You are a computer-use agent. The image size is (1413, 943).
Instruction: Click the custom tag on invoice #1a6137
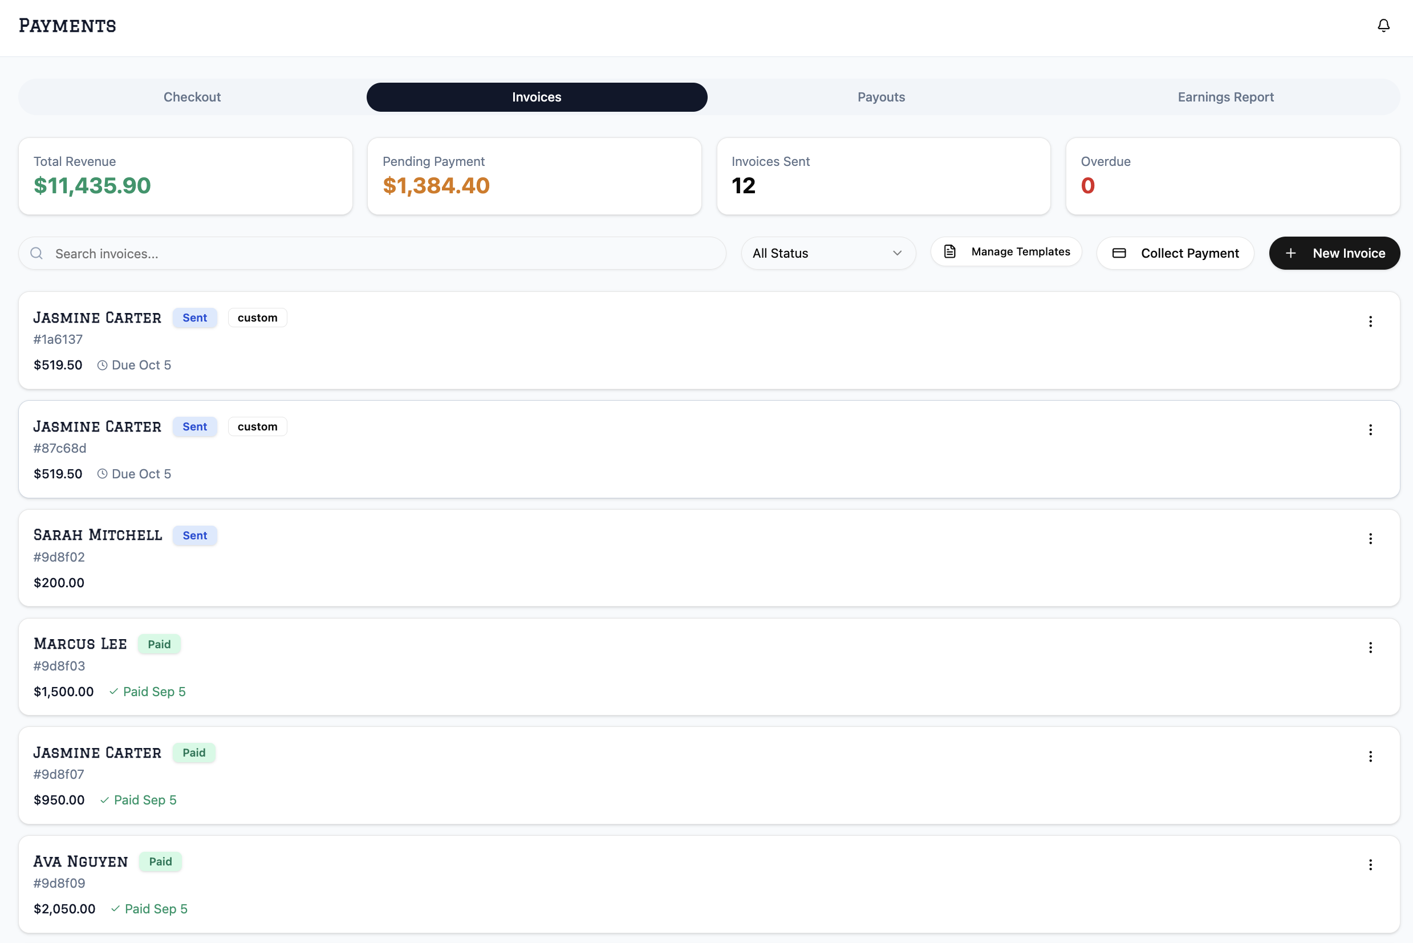pos(258,318)
